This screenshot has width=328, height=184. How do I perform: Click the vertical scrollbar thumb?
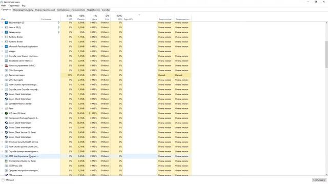pos(326,54)
